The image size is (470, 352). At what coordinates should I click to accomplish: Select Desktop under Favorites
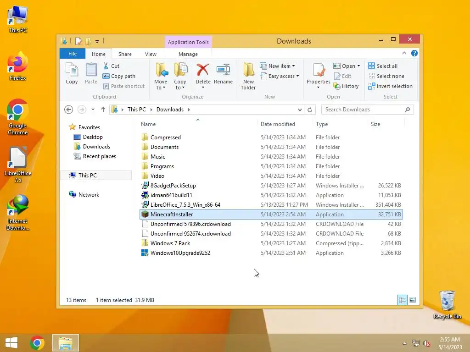tap(88, 137)
